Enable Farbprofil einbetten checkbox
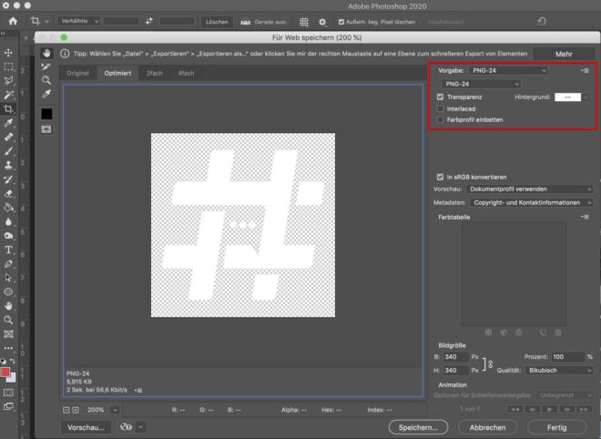The height and width of the screenshot is (439, 601). pos(440,119)
